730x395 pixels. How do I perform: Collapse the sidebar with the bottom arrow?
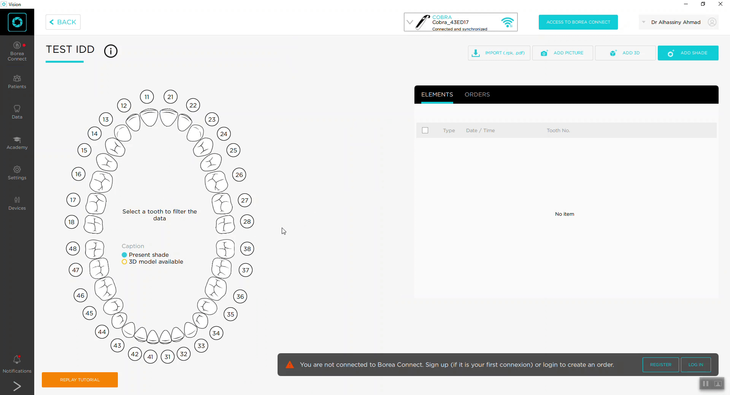click(17, 386)
